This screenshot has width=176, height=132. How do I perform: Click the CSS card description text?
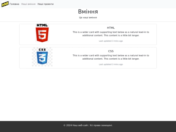[111, 57]
